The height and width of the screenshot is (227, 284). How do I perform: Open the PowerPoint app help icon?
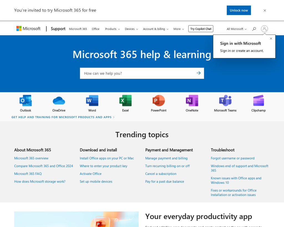coord(159,101)
